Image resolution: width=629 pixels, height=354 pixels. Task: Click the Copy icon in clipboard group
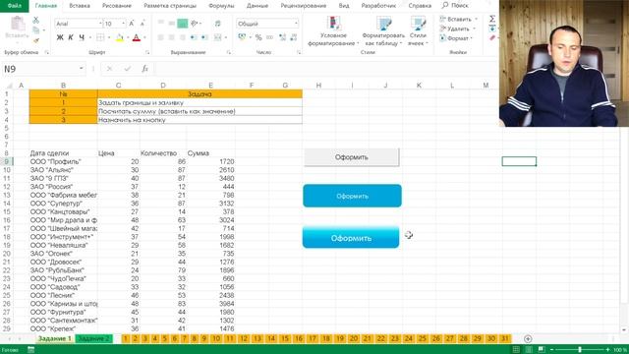[36, 30]
